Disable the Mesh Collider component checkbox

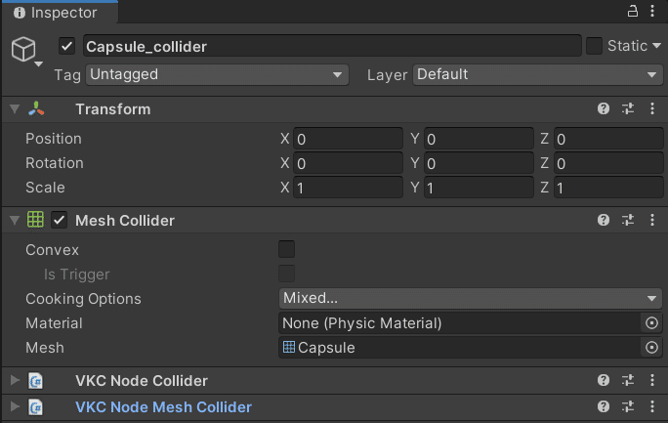[60, 221]
